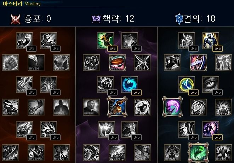Select the Bandit coin-hand keystone icon
Viewport: 234px width, 163px height.
(117, 107)
